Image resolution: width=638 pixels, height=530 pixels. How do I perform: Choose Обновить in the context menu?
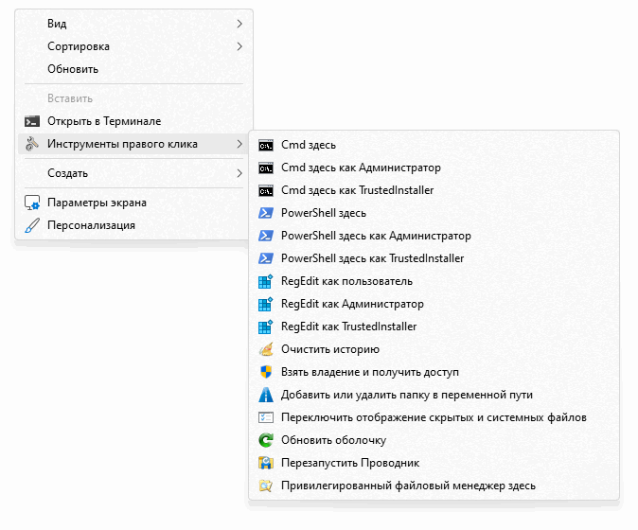pyautogui.click(x=133, y=69)
